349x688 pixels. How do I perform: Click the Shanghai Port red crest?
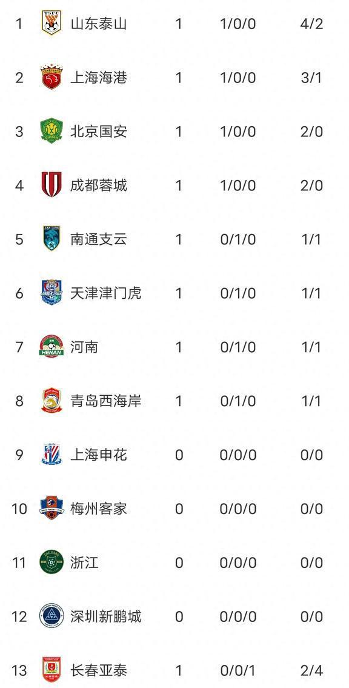point(52,77)
